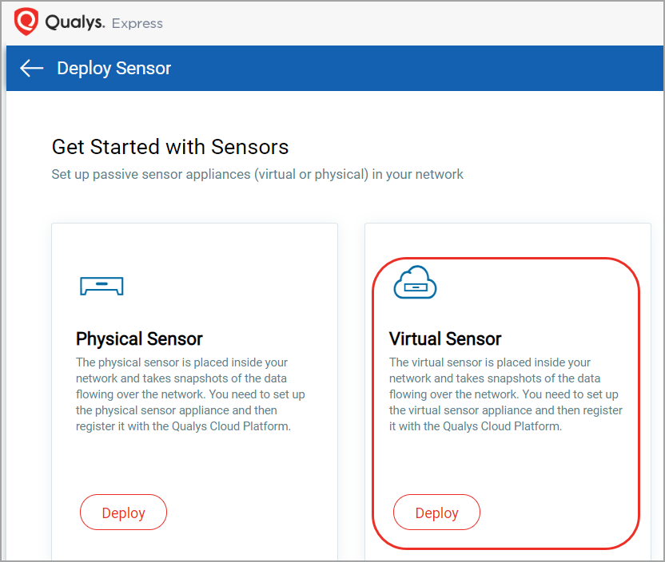The image size is (665, 562).
Task: Click the Physical Sensor description paragraph
Action: 190,394
